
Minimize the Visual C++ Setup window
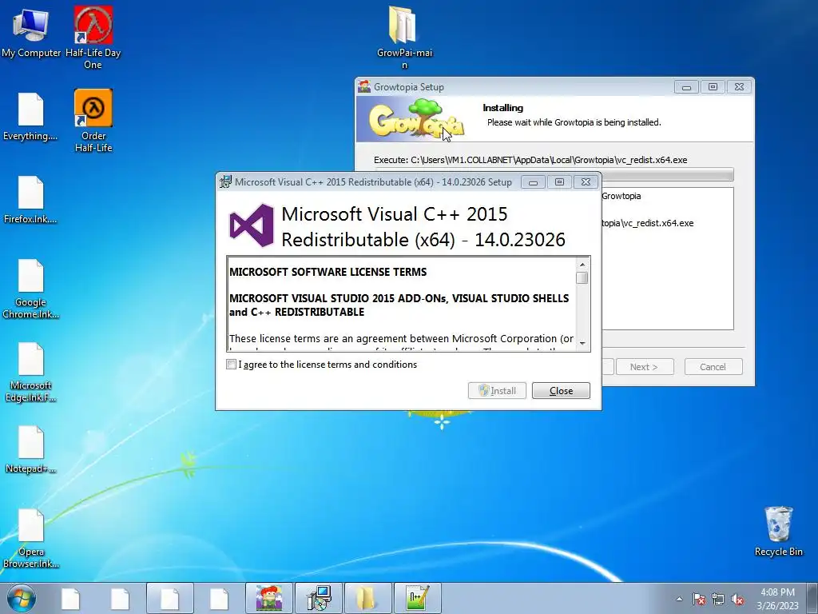pos(533,181)
